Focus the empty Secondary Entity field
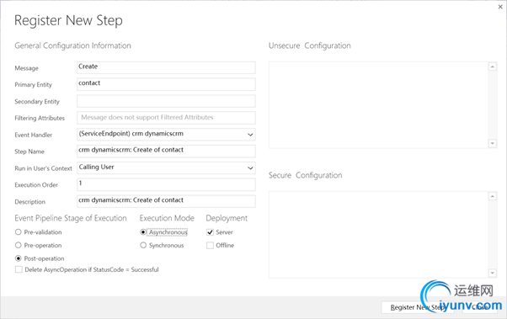507x319 pixels. point(166,101)
